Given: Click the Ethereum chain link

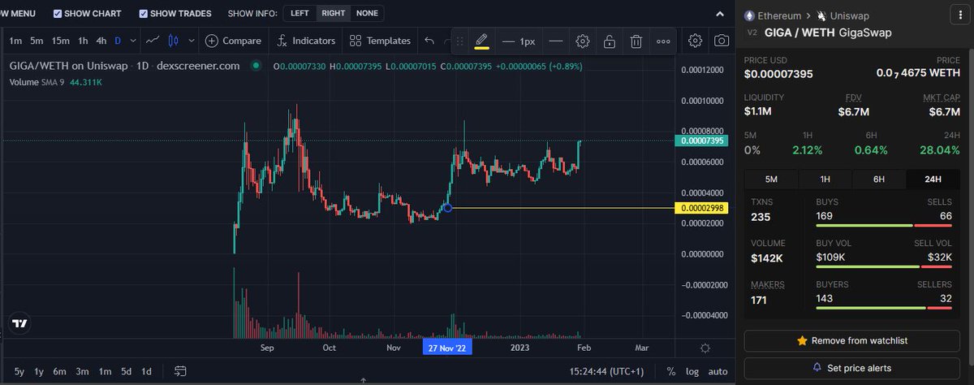Looking at the screenshot, I should coord(774,15).
